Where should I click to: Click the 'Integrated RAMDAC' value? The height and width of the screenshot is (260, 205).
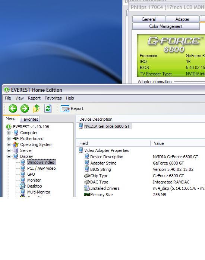(x=171, y=182)
